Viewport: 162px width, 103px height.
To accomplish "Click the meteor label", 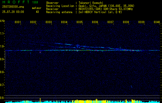I will (x=37, y=8).
